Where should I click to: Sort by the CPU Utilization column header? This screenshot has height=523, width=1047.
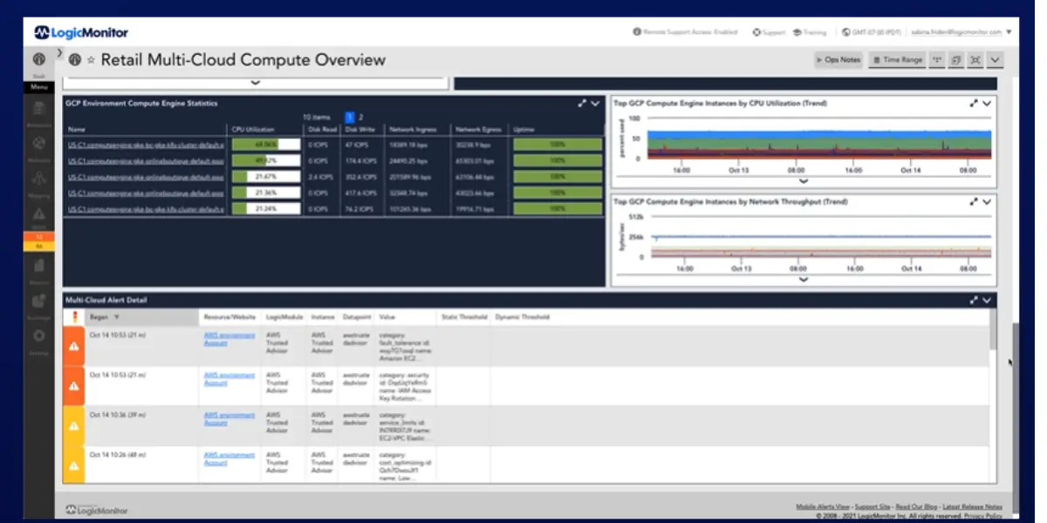pos(252,129)
